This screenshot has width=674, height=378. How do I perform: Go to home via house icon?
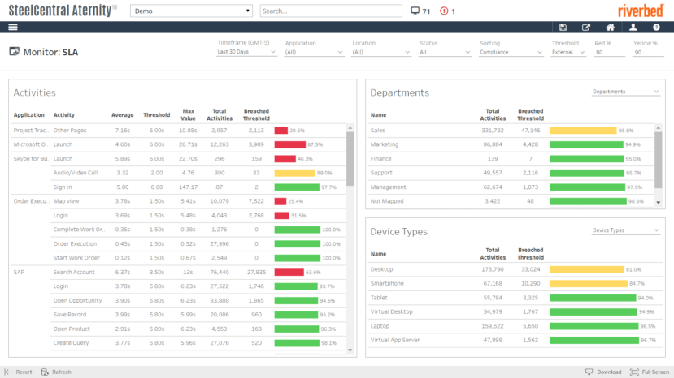tap(610, 27)
